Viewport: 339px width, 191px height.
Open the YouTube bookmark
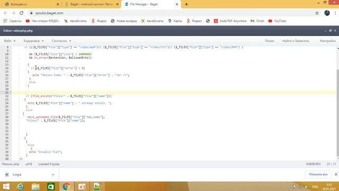(277, 21)
